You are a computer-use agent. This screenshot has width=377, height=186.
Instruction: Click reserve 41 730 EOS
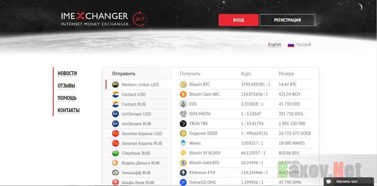pos(289,104)
